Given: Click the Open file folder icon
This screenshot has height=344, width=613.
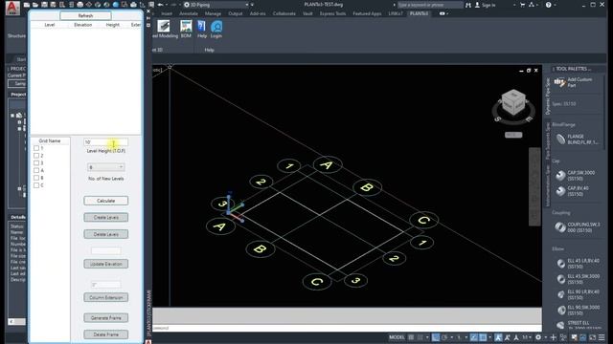Looking at the screenshot, I should pos(35,5).
